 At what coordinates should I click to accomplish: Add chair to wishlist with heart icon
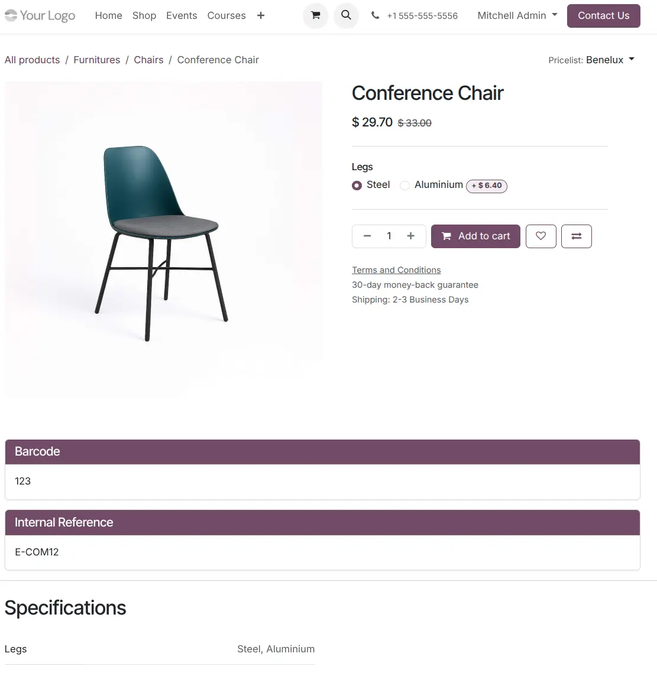click(541, 236)
